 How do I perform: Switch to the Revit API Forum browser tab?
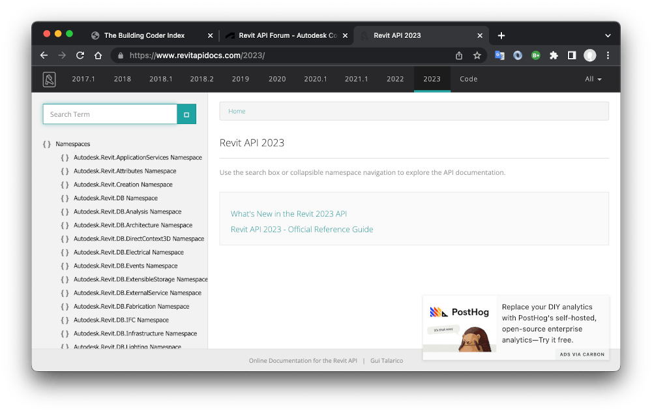click(285, 35)
